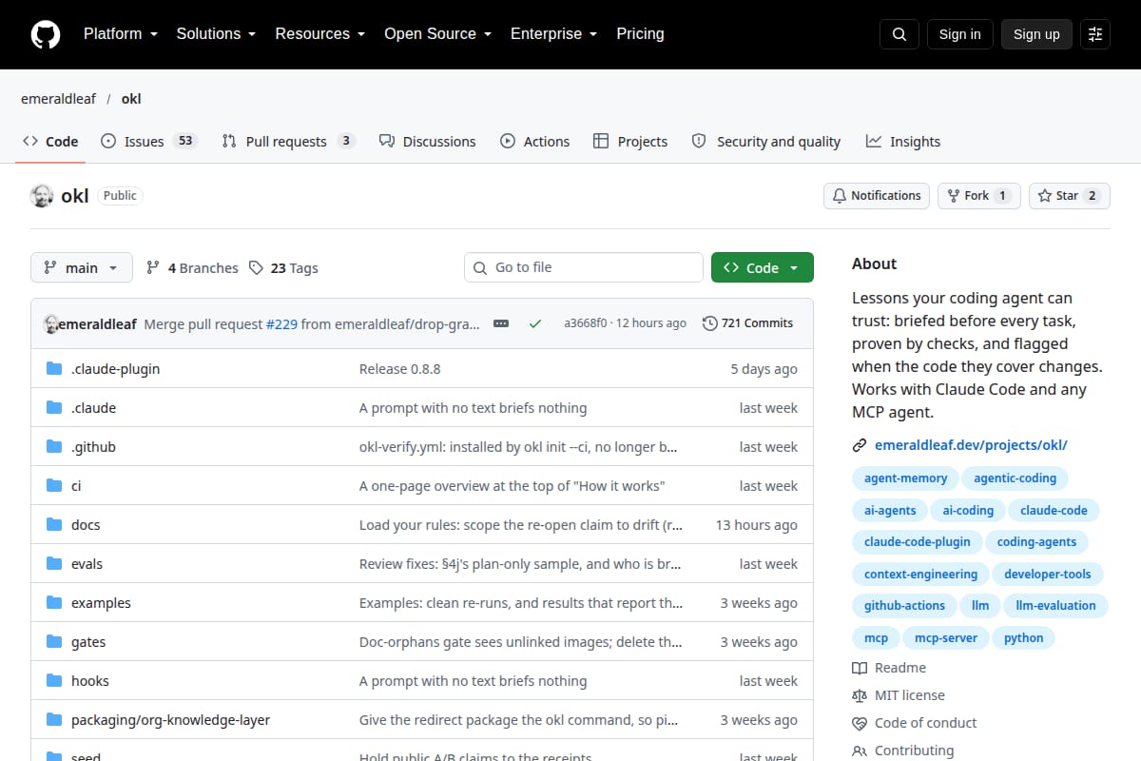Switch to the Pull requests tab
This screenshot has height=761, width=1141.
(x=287, y=142)
